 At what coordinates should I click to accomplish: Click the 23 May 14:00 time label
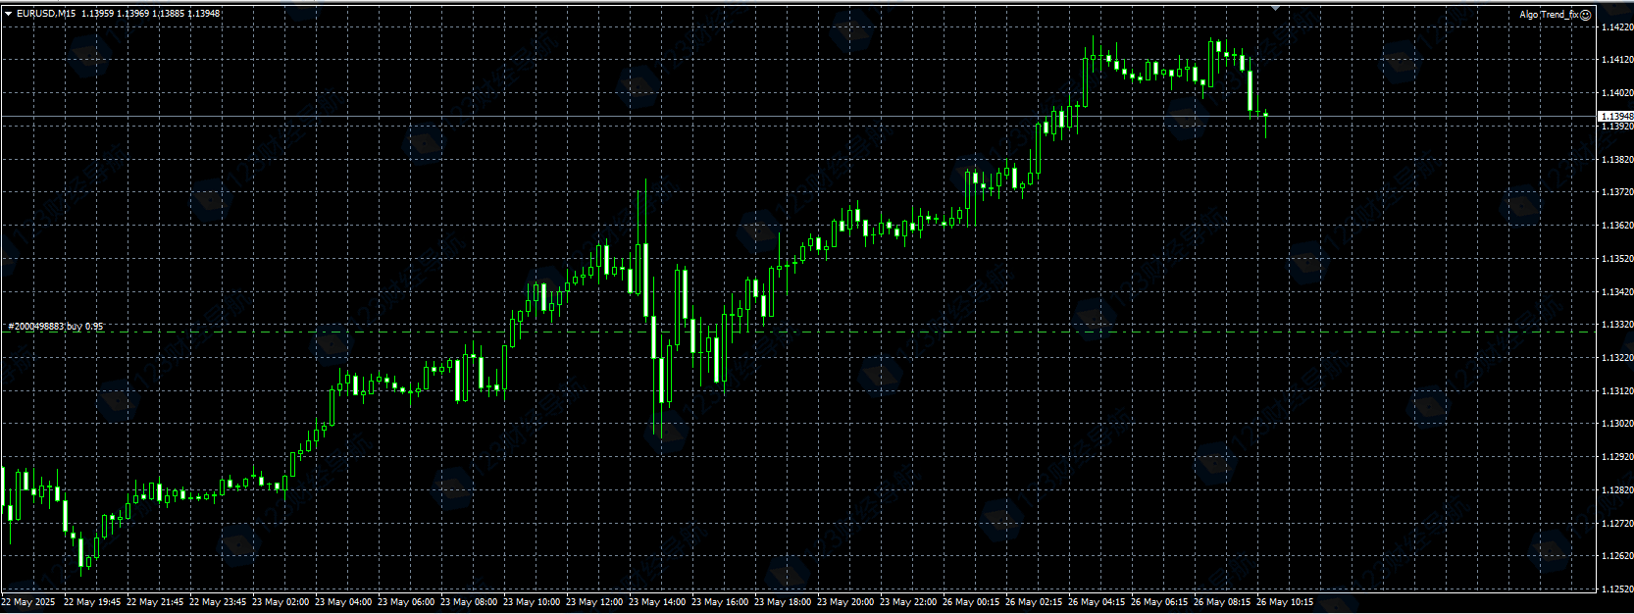tap(657, 602)
